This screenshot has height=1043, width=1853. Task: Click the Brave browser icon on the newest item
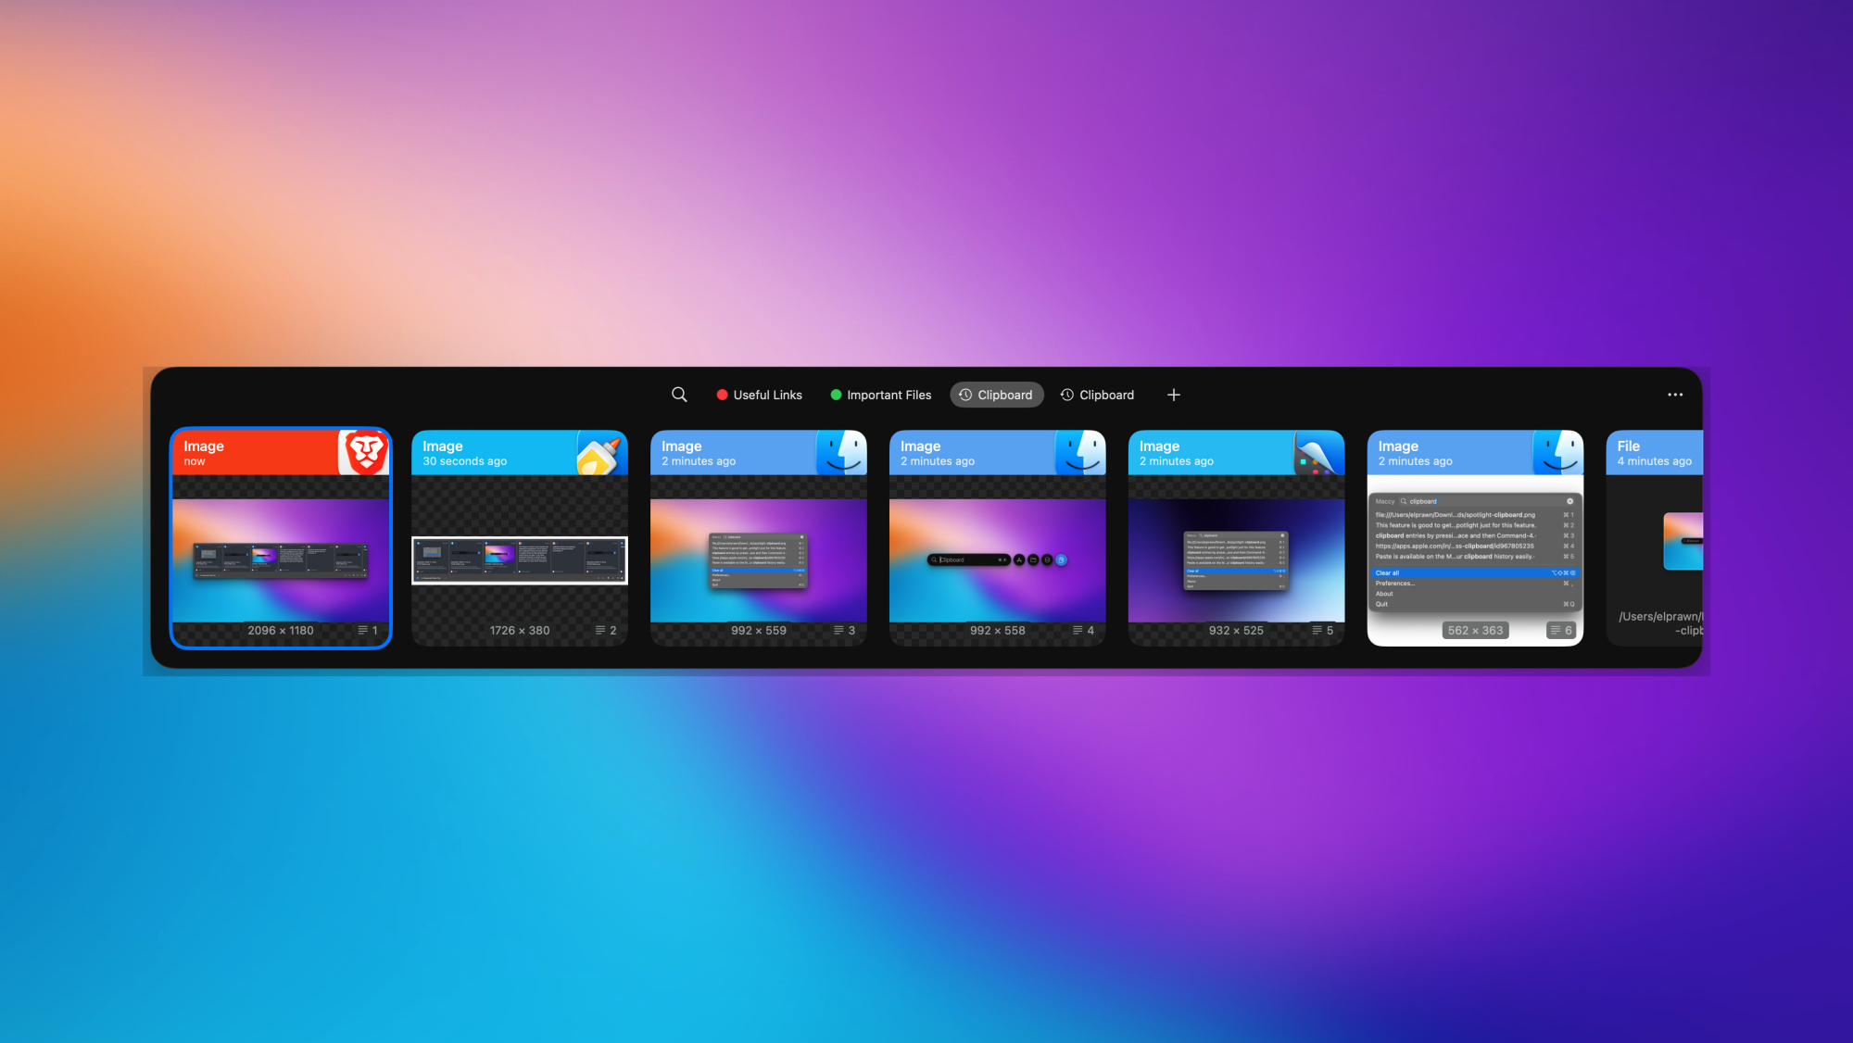pos(365,452)
